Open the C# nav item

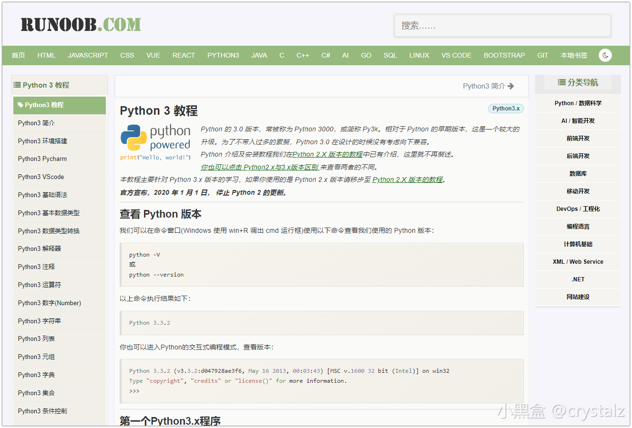[326, 55]
